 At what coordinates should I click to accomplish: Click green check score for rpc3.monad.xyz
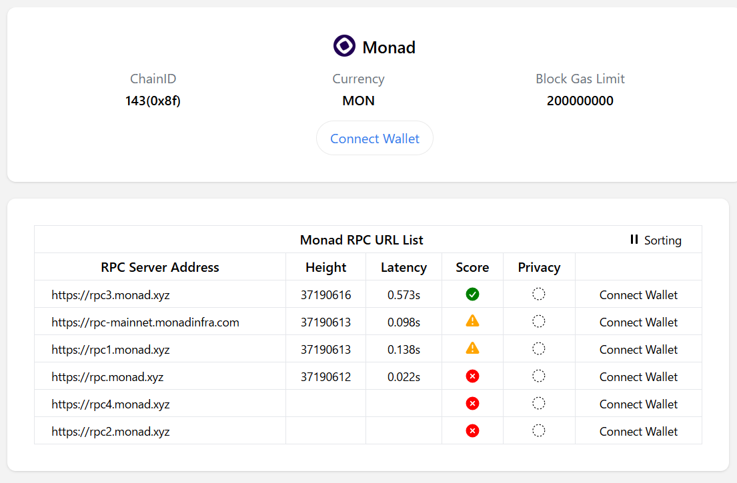472,294
